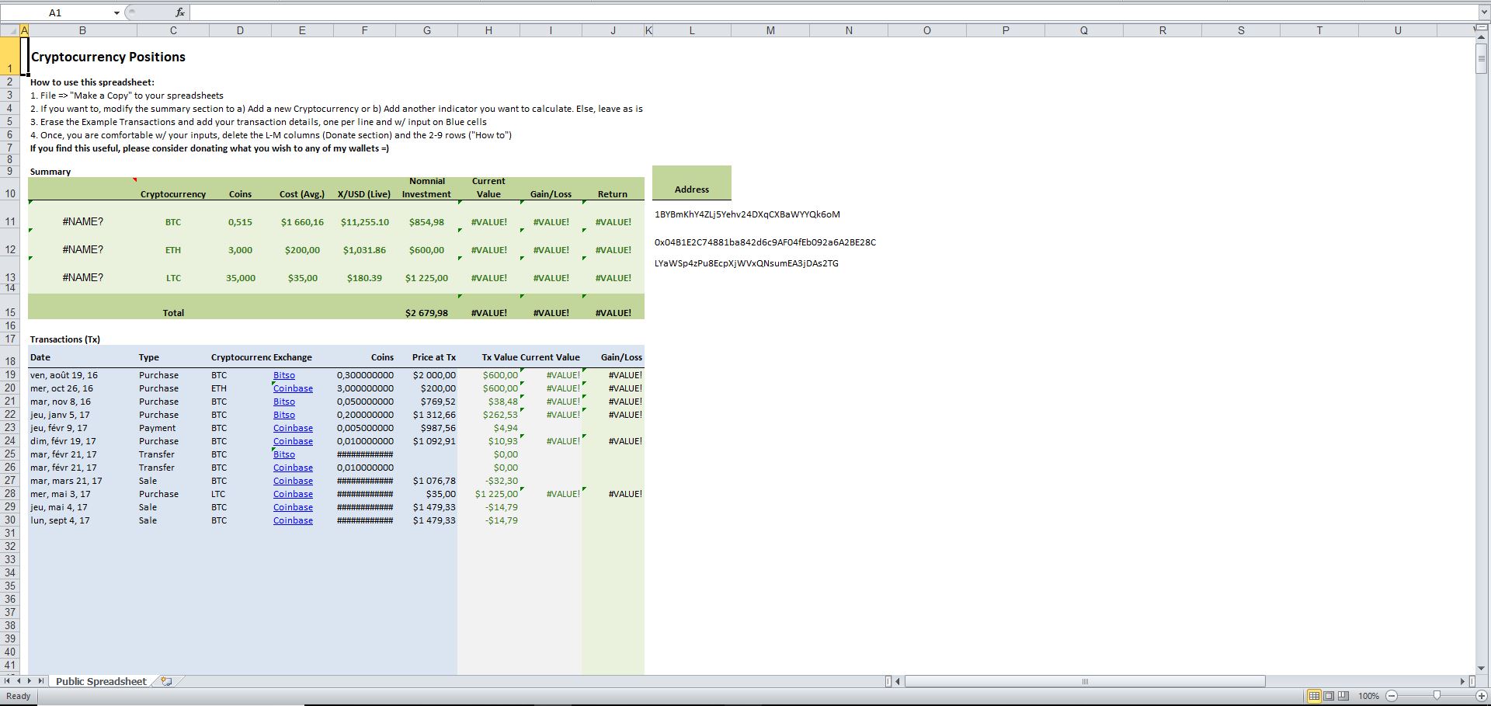
Task: Switch to Page Layout view icon
Action: coord(1328,696)
